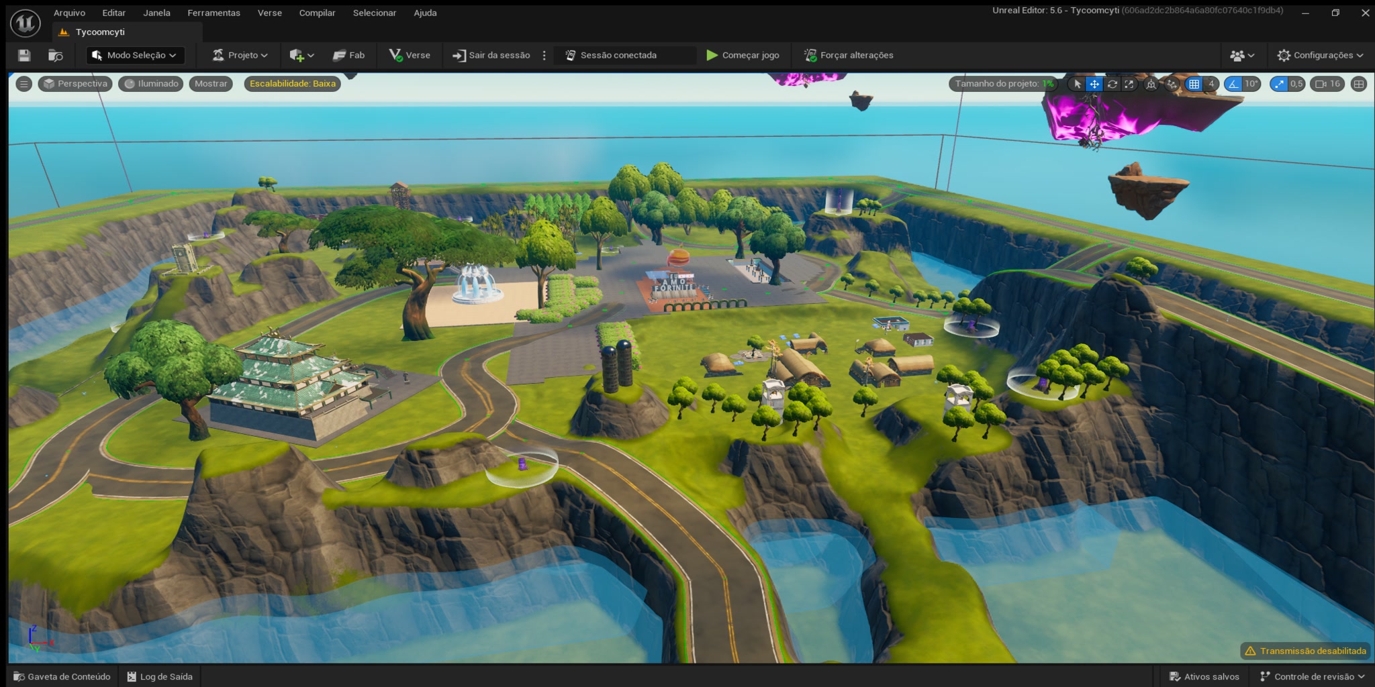Activate the rotate gizmo tool
This screenshot has height=687, width=1375.
click(x=1112, y=84)
